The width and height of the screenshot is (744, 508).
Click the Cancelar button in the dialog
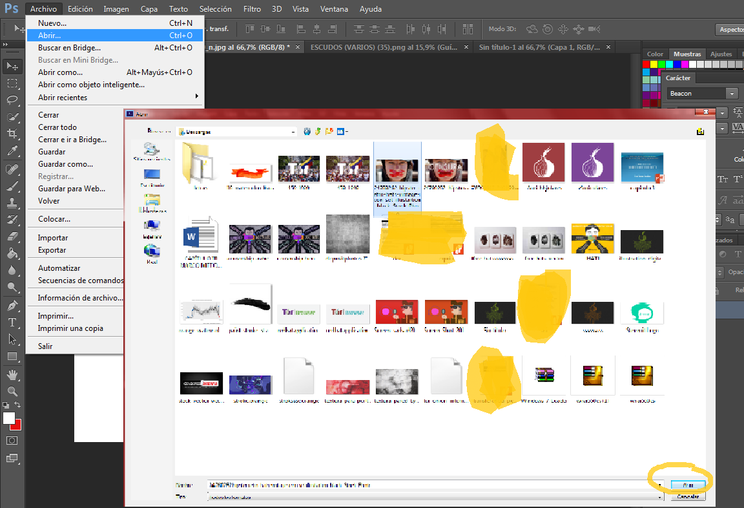coord(688,496)
